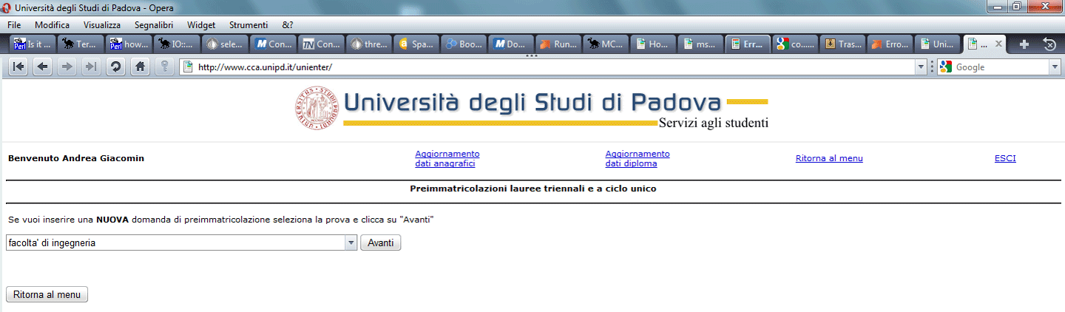
Task: Switch to the 'MC...' tab
Action: click(606, 44)
